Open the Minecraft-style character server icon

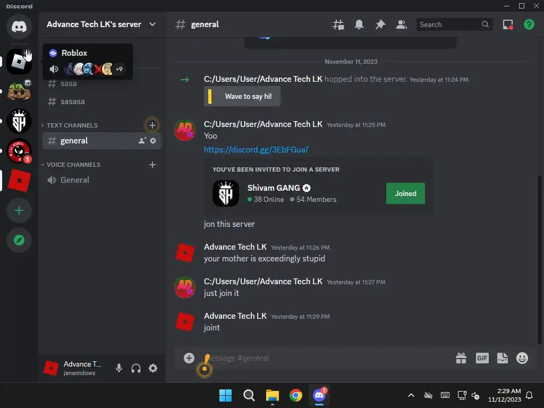(19, 91)
